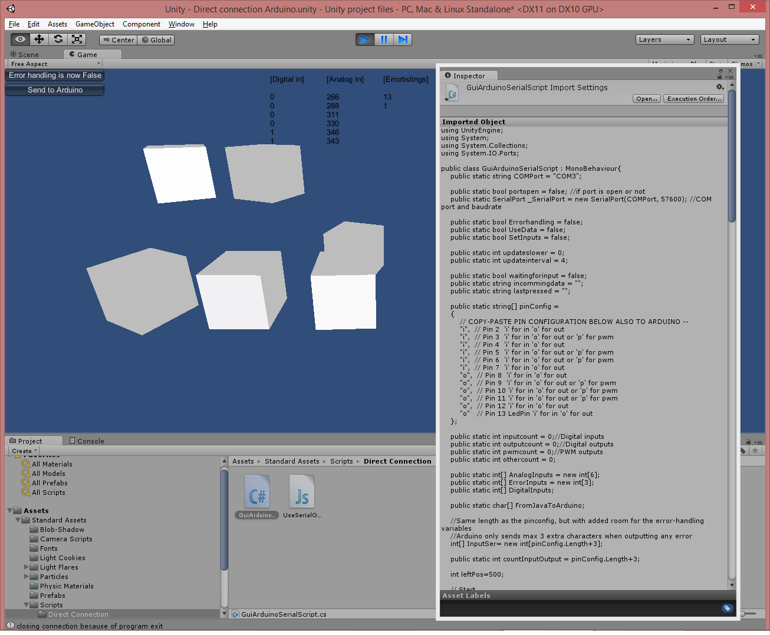This screenshot has height=635, width=770.
Task: Click Assets in the breadcrumb path
Action: point(243,461)
